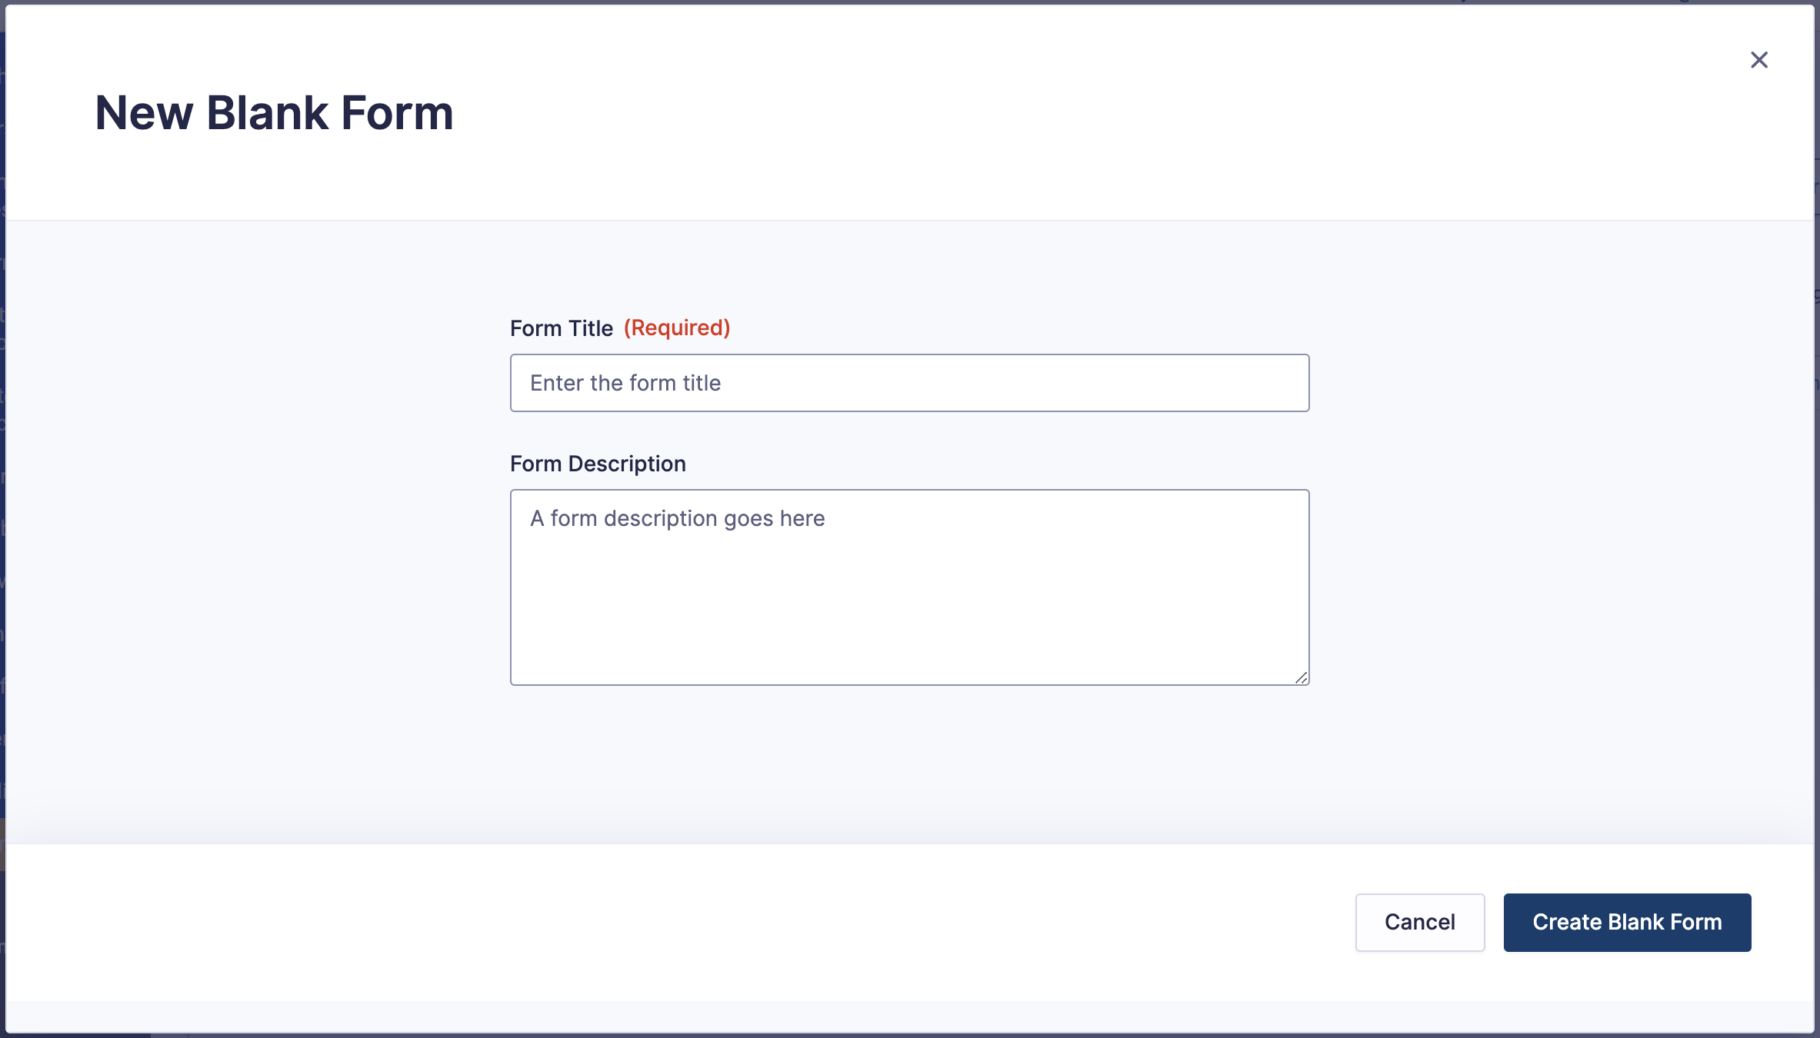Viewport: 1820px width, 1038px height.
Task: Close the New Blank Form dialog
Action: click(x=1758, y=60)
